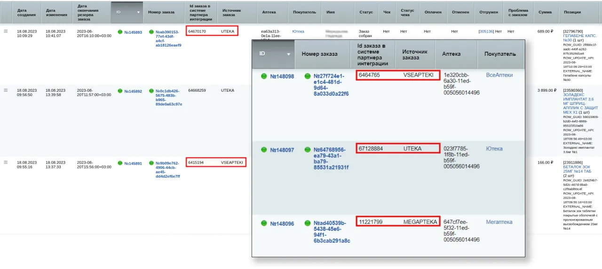Open buyer link Мегаптека
The image size is (602, 269).
499,222
